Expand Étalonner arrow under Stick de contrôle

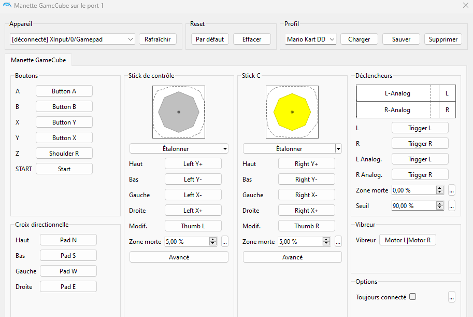click(x=225, y=148)
